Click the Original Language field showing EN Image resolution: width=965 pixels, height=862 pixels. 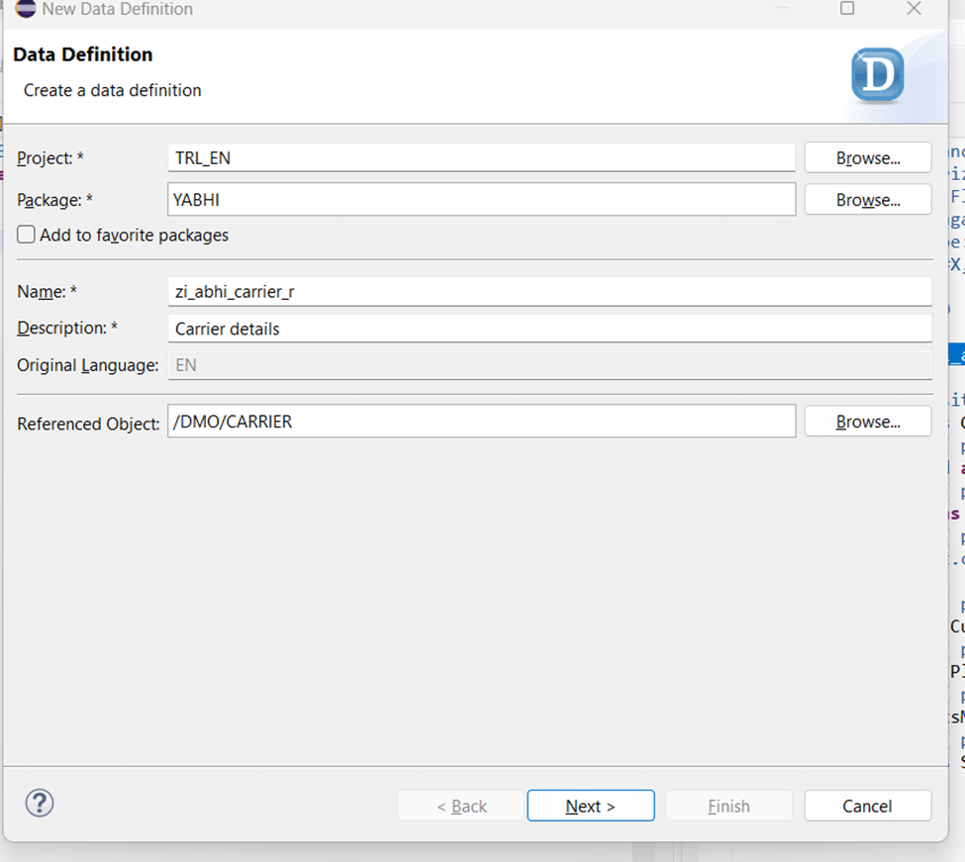[549, 365]
